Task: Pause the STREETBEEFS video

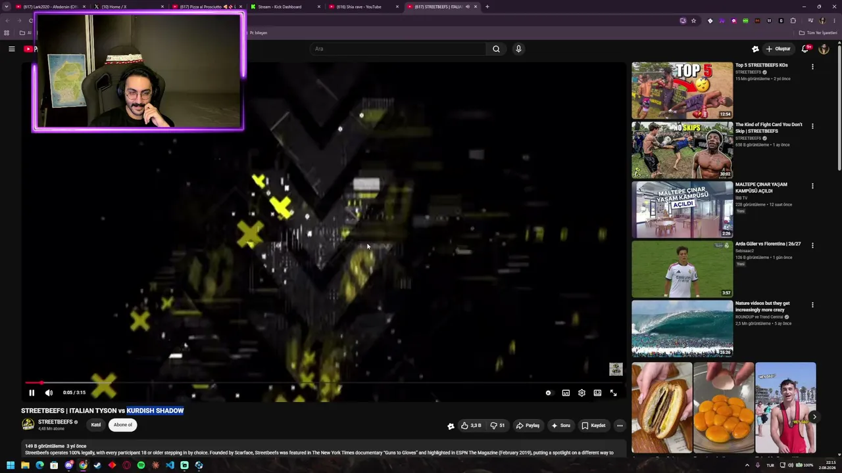Action: [x=32, y=393]
